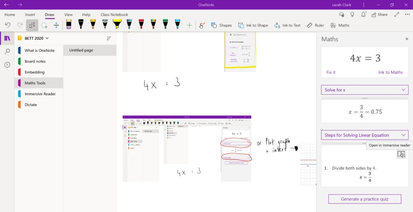Open Recent Notes clock icon
Image resolution: width=413 pixels, height=212 pixels.
pyautogui.click(x=7, y=65)
